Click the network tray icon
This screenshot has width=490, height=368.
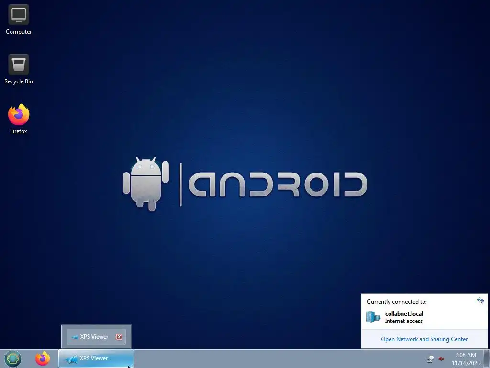[x=430, y=359]
